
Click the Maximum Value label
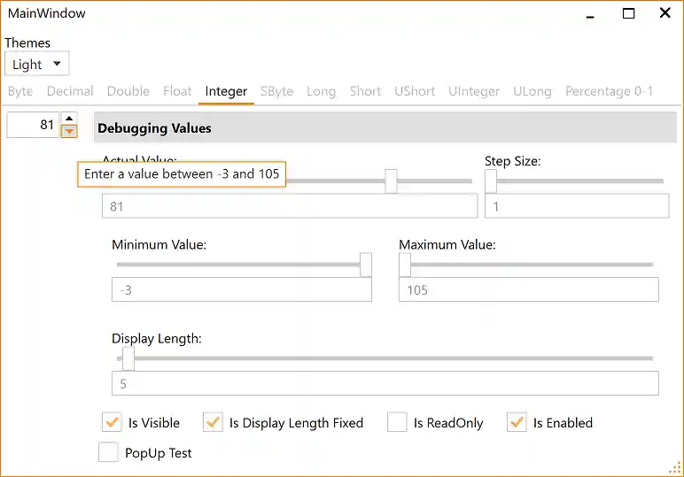tap(447, 244)
